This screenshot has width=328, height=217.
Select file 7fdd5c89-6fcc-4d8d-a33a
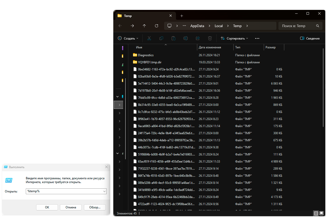click(167, 97)
